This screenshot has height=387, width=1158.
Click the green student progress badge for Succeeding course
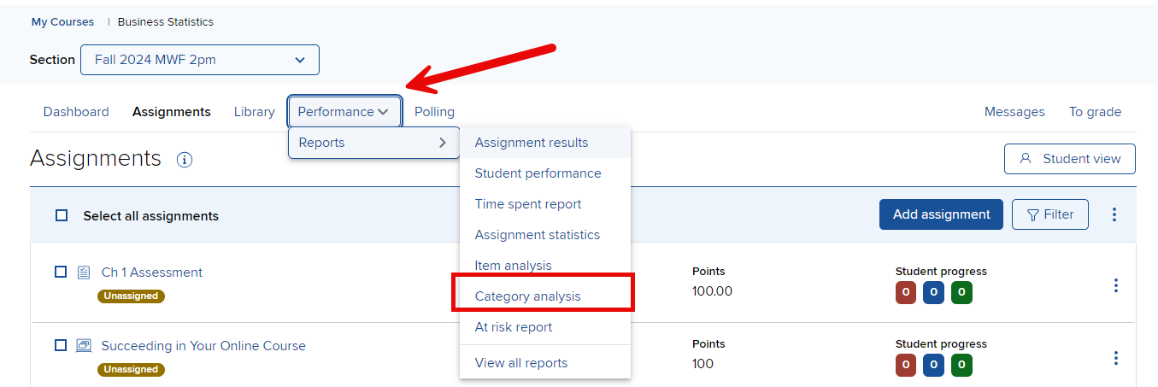point(961,366)
